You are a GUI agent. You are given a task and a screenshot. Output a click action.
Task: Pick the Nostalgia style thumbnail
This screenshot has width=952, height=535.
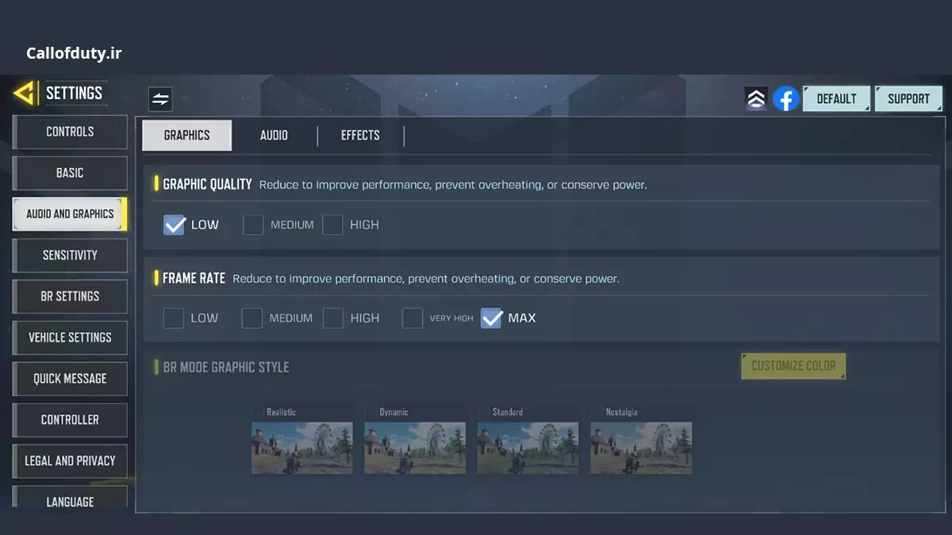(x=641, y=447)
